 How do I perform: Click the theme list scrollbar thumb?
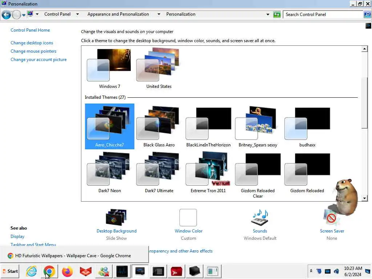coord(364,103)
